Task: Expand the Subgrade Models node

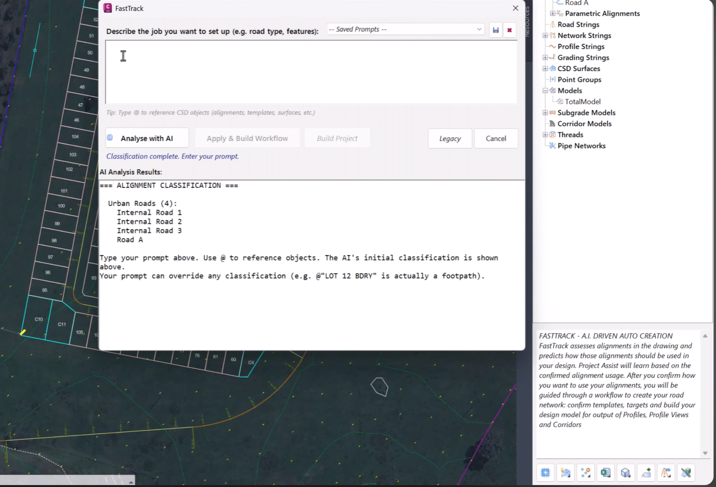Action: (x=545, y=112)
